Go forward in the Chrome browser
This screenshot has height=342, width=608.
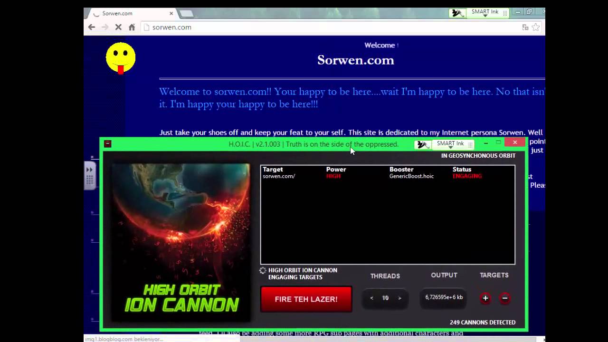tap(105, 28)
